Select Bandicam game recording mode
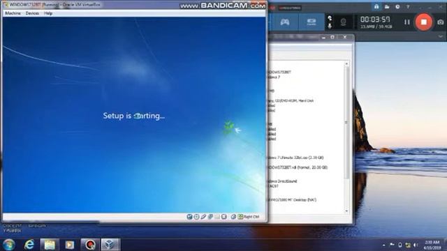Viewport: 447px width, 251px height. coord(285,22)
